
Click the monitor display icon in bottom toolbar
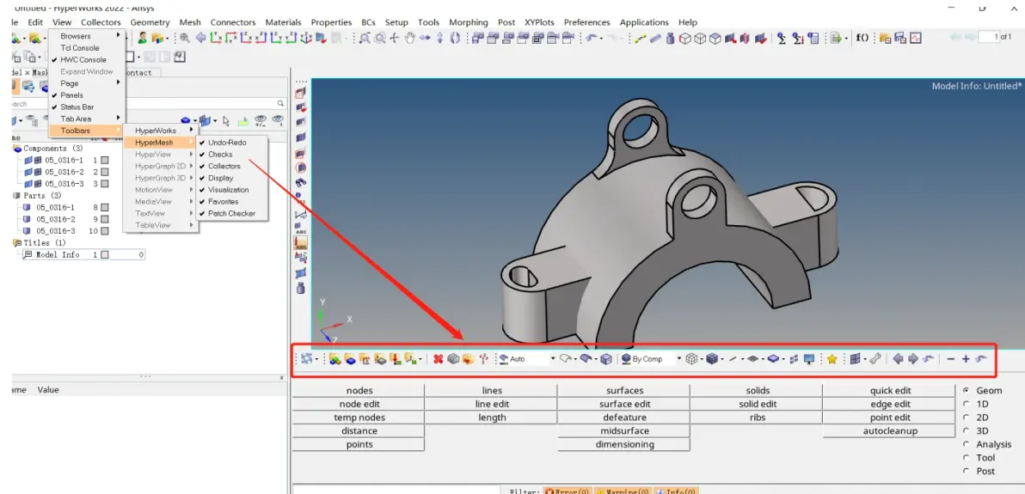coord(808,359)
